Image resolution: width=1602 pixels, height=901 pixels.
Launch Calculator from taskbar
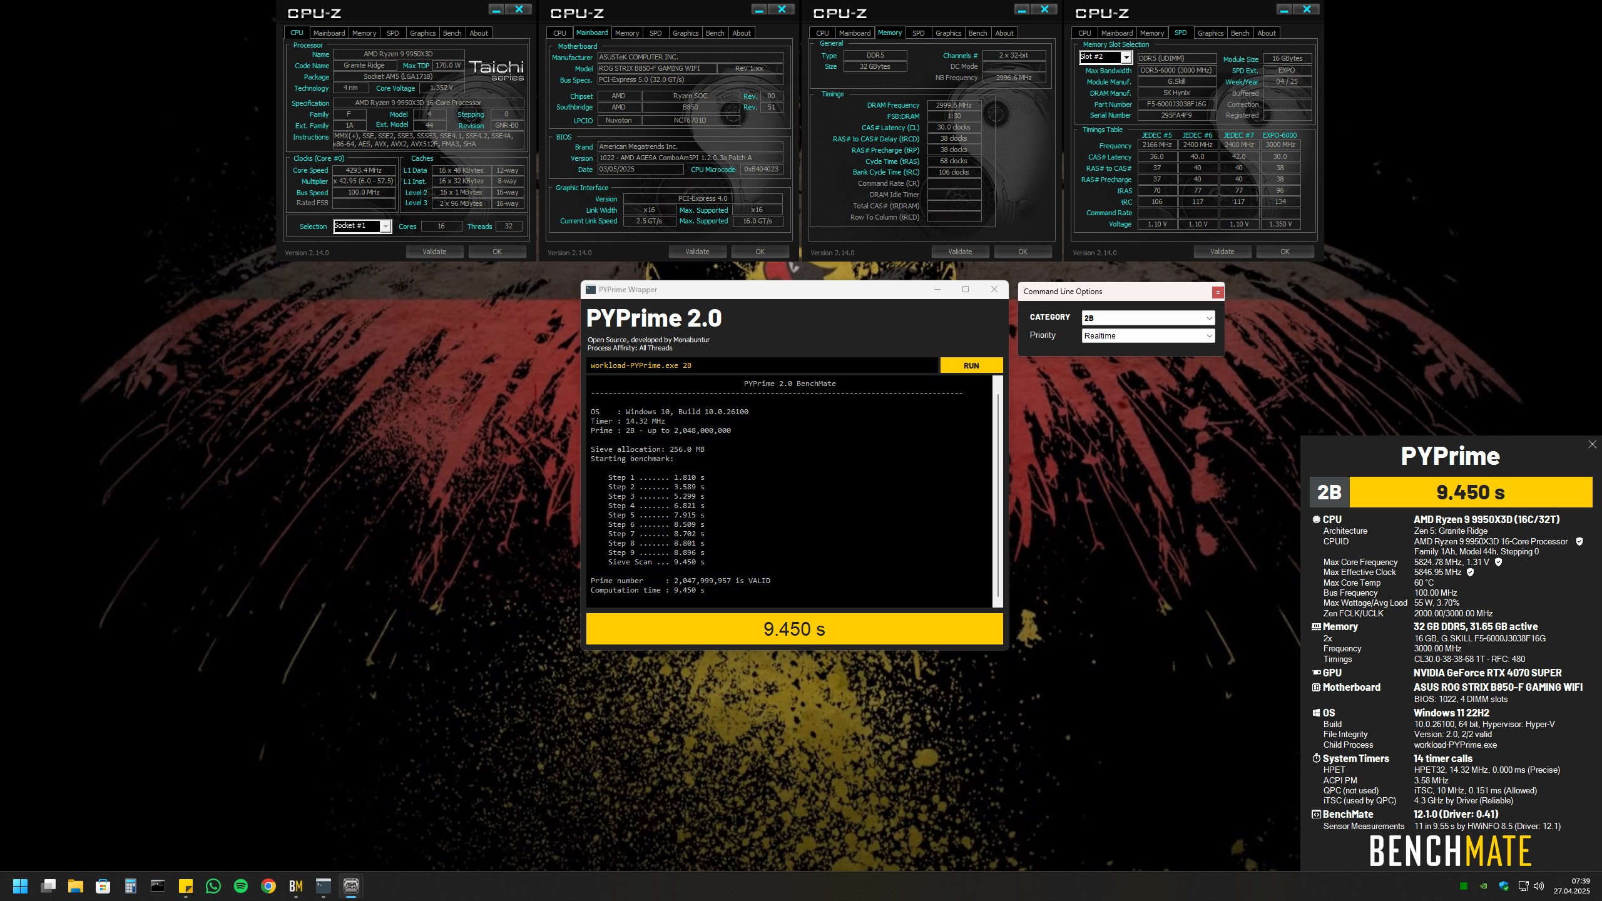click(x=131, y=886)
